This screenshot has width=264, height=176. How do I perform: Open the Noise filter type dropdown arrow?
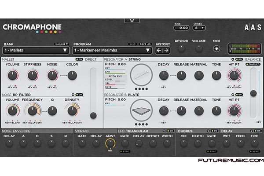point(73,95)
